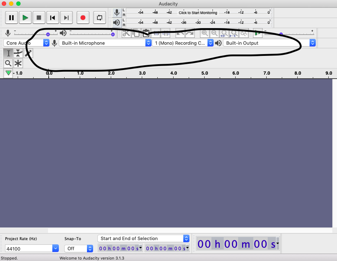Viewport: 337px width, 261px height.
Task: Zoom in with the magnifier plus icon
Action: pyautogui.click(x=205, y=33)
